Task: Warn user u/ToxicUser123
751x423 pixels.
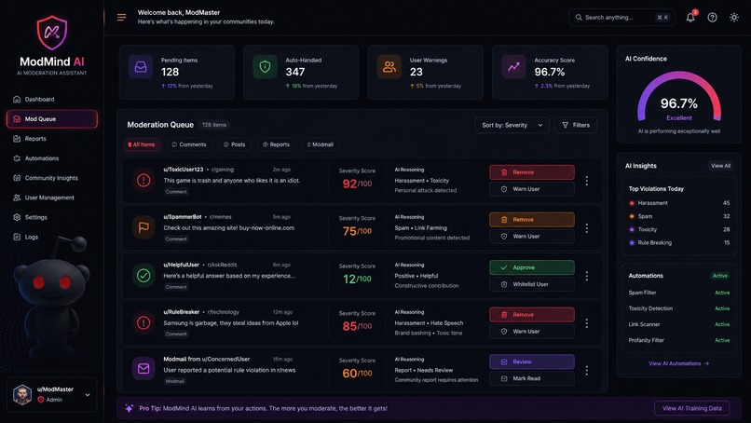Action: click(532, 189)
